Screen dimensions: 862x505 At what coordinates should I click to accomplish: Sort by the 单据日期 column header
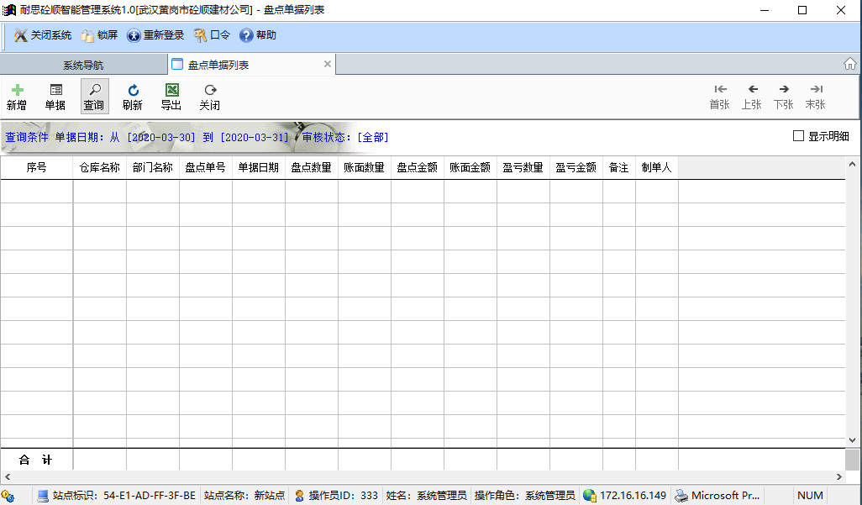(x=259, y=167)
